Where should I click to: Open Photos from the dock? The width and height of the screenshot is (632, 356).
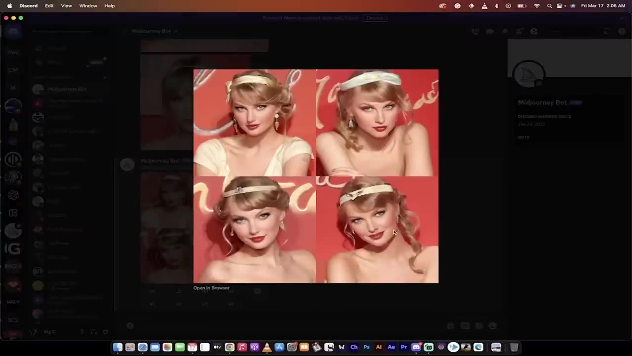pos(167,347)
